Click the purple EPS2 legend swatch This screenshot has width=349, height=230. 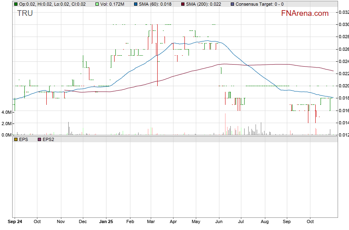39,139
